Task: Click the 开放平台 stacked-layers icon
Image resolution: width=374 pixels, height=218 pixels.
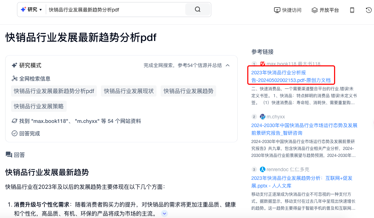Action: click(314, 10)
